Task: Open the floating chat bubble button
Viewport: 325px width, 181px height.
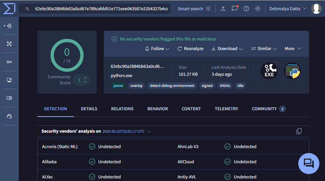Action: coord(308,164)
